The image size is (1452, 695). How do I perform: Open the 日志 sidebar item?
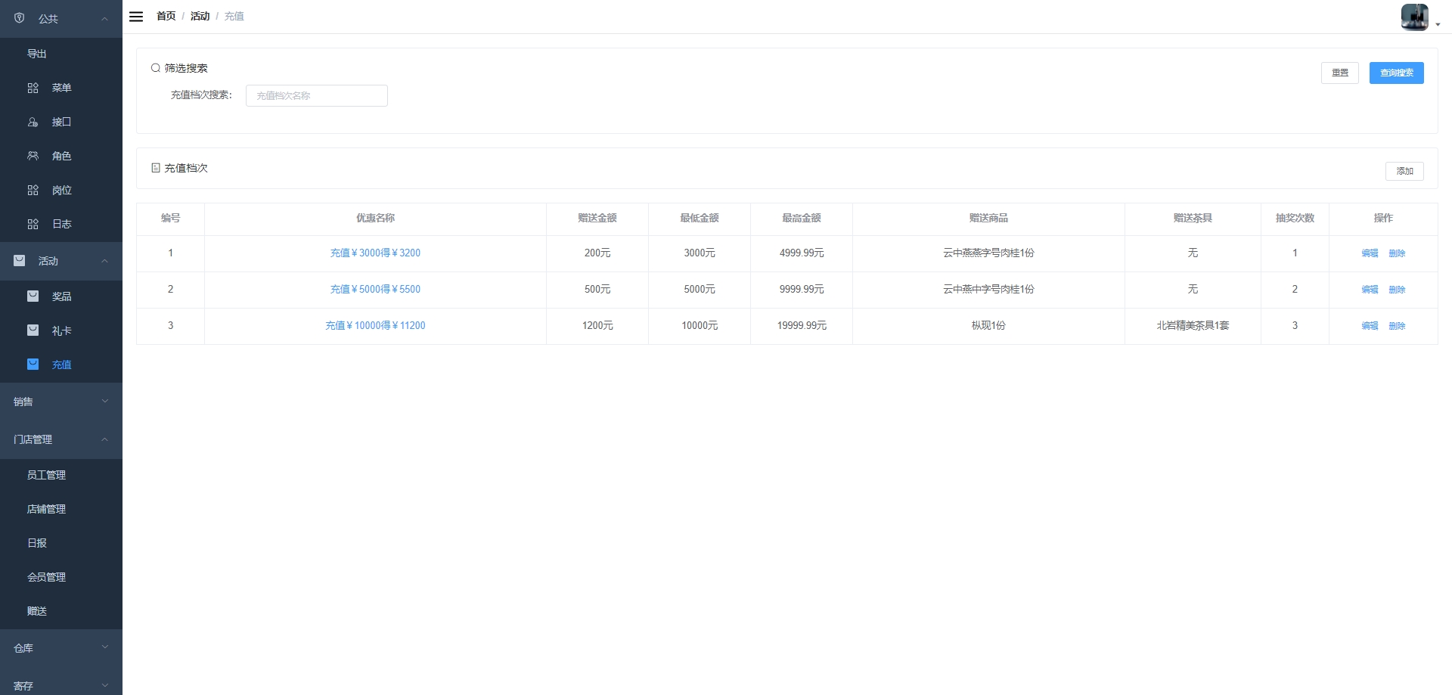point(61,224)
